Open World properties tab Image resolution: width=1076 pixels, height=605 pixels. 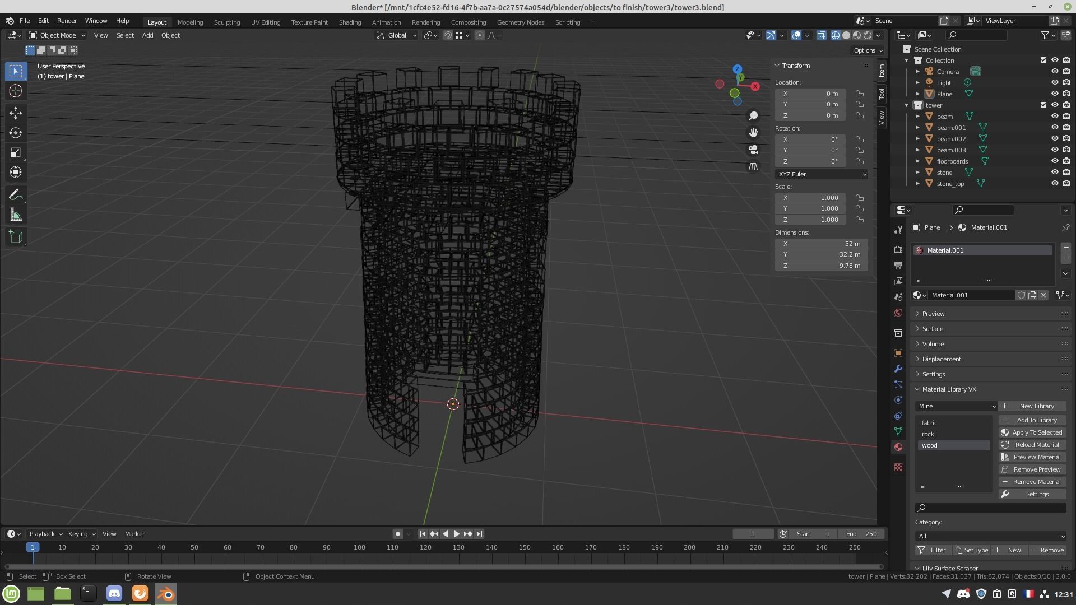898,313
